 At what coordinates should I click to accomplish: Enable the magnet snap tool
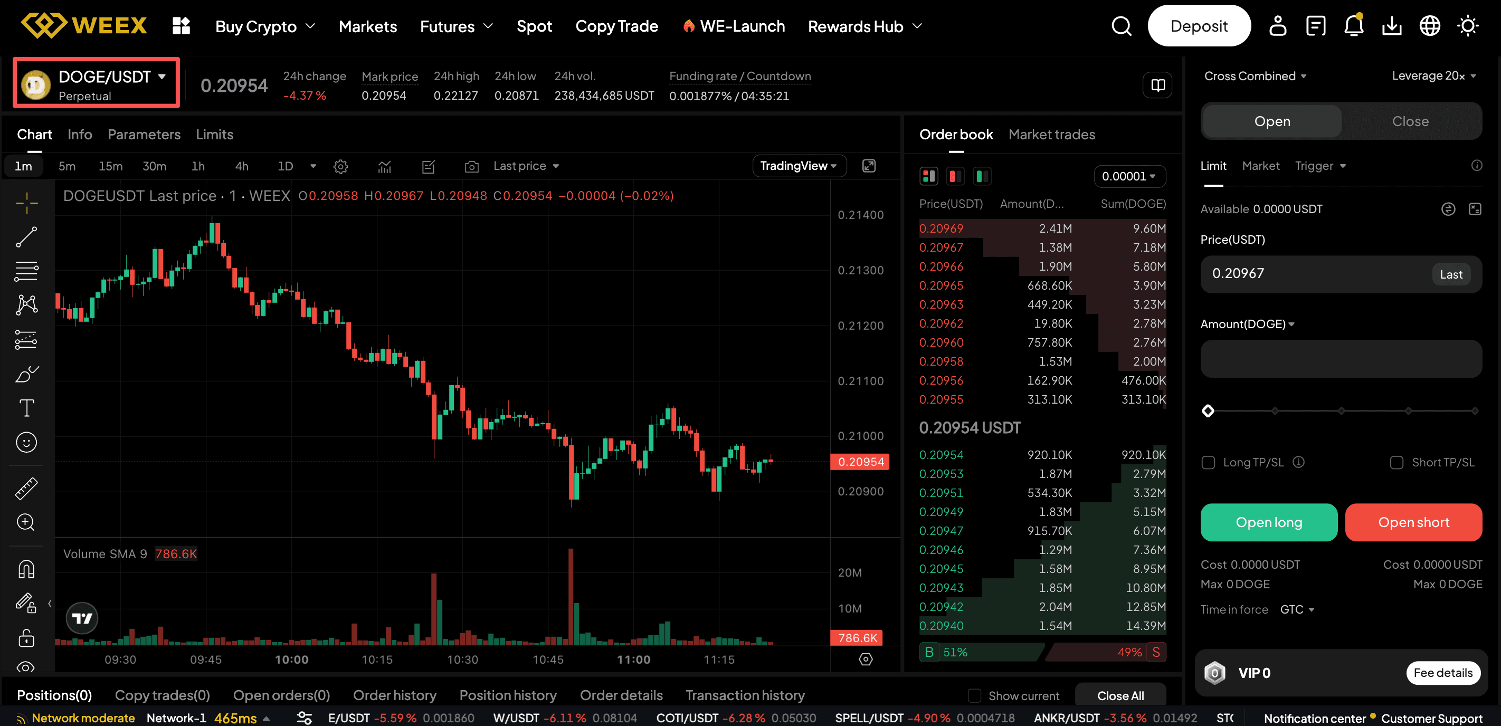(26, 569)
